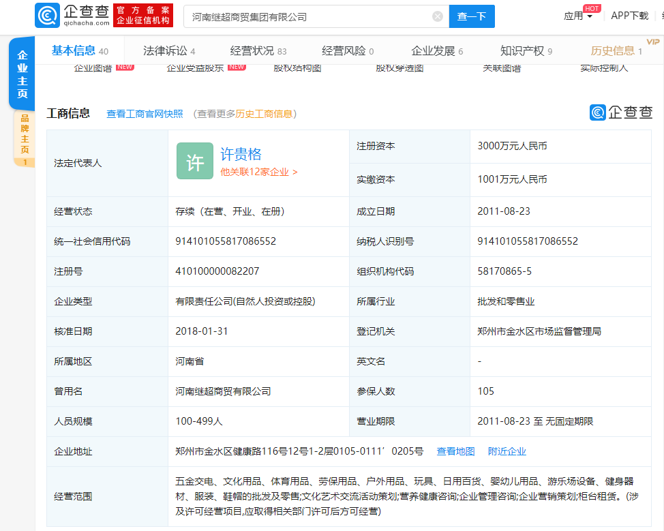Select the company address text

click(x=299, y=451)
